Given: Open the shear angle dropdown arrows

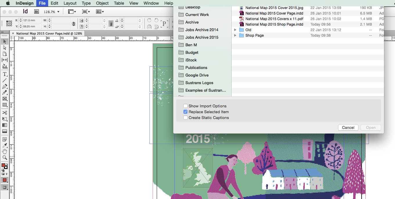Looking at the screenshot, I should [140, 26].
